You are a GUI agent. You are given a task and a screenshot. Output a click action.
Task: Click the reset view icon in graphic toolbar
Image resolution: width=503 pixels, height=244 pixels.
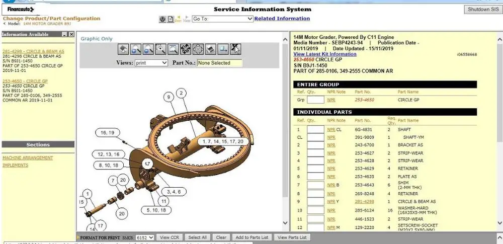click(x=123, y=49)
